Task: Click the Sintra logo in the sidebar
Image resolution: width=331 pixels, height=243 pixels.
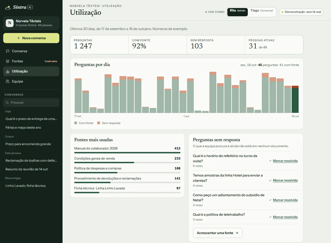Action: [x=15, y=7]
